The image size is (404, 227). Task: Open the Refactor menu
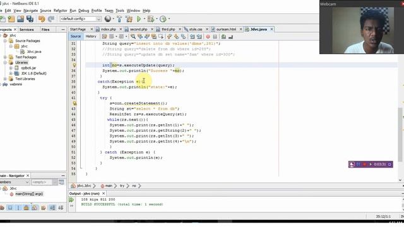pyautogui.click(x=61, y=11)
